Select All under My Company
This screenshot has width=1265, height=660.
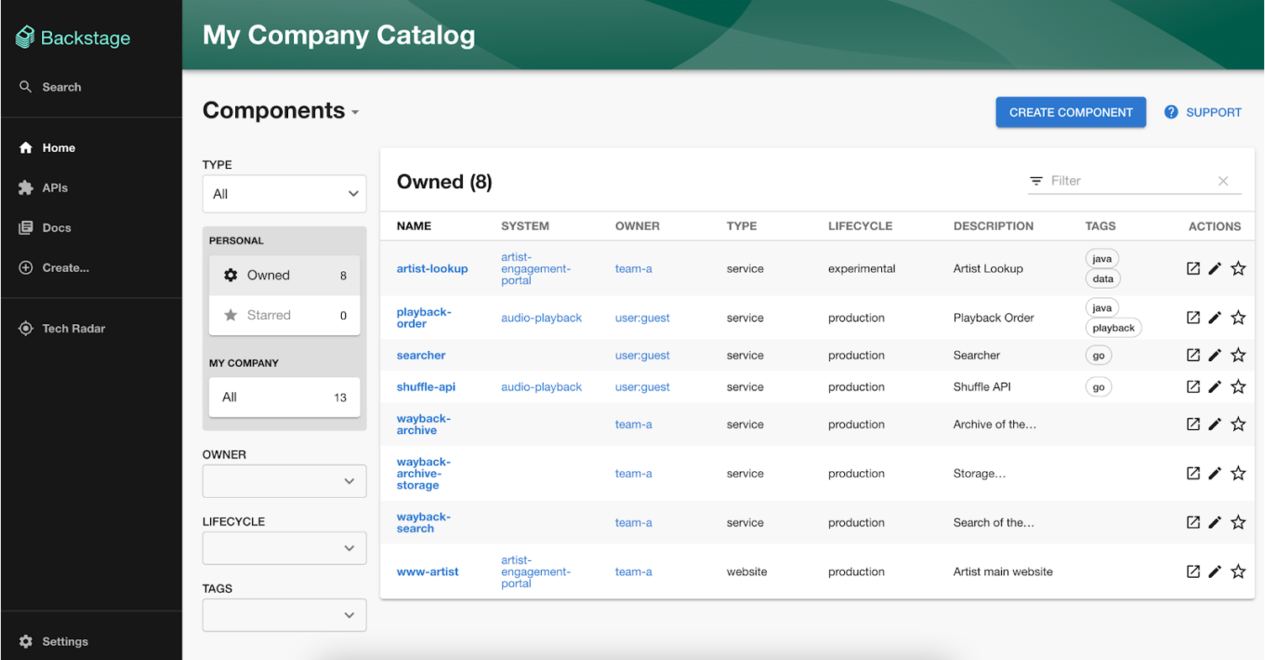point(284,397)
